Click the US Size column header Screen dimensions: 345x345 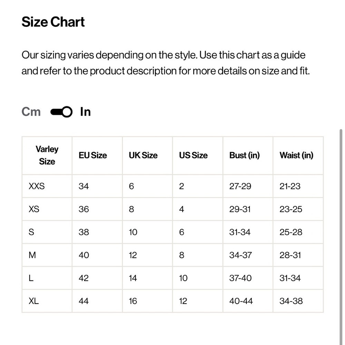(193, 155)
